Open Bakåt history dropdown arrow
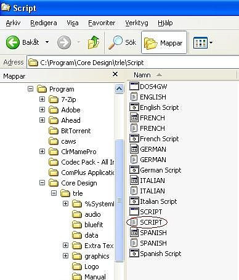Image resolution: width=239 pixels, height=280 pixels. [x=47, y=42]
